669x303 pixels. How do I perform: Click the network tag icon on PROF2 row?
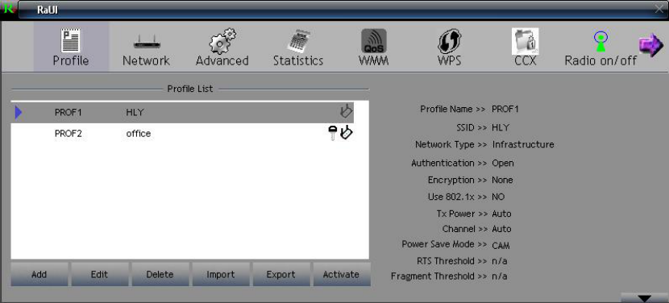click(347, 133)
